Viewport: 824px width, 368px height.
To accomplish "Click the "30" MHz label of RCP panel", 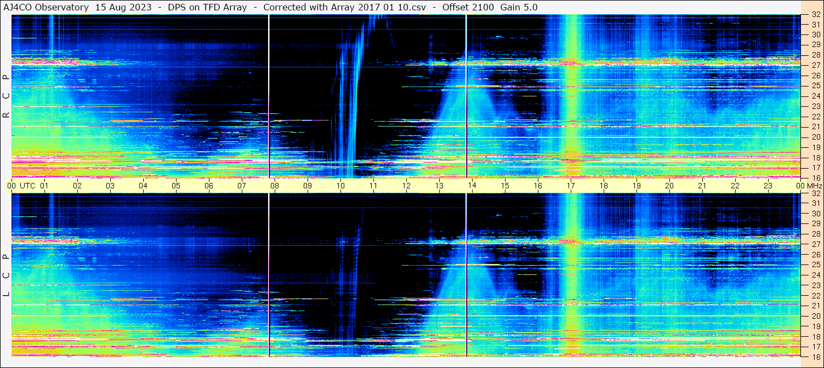I will (x=816, y=34).
